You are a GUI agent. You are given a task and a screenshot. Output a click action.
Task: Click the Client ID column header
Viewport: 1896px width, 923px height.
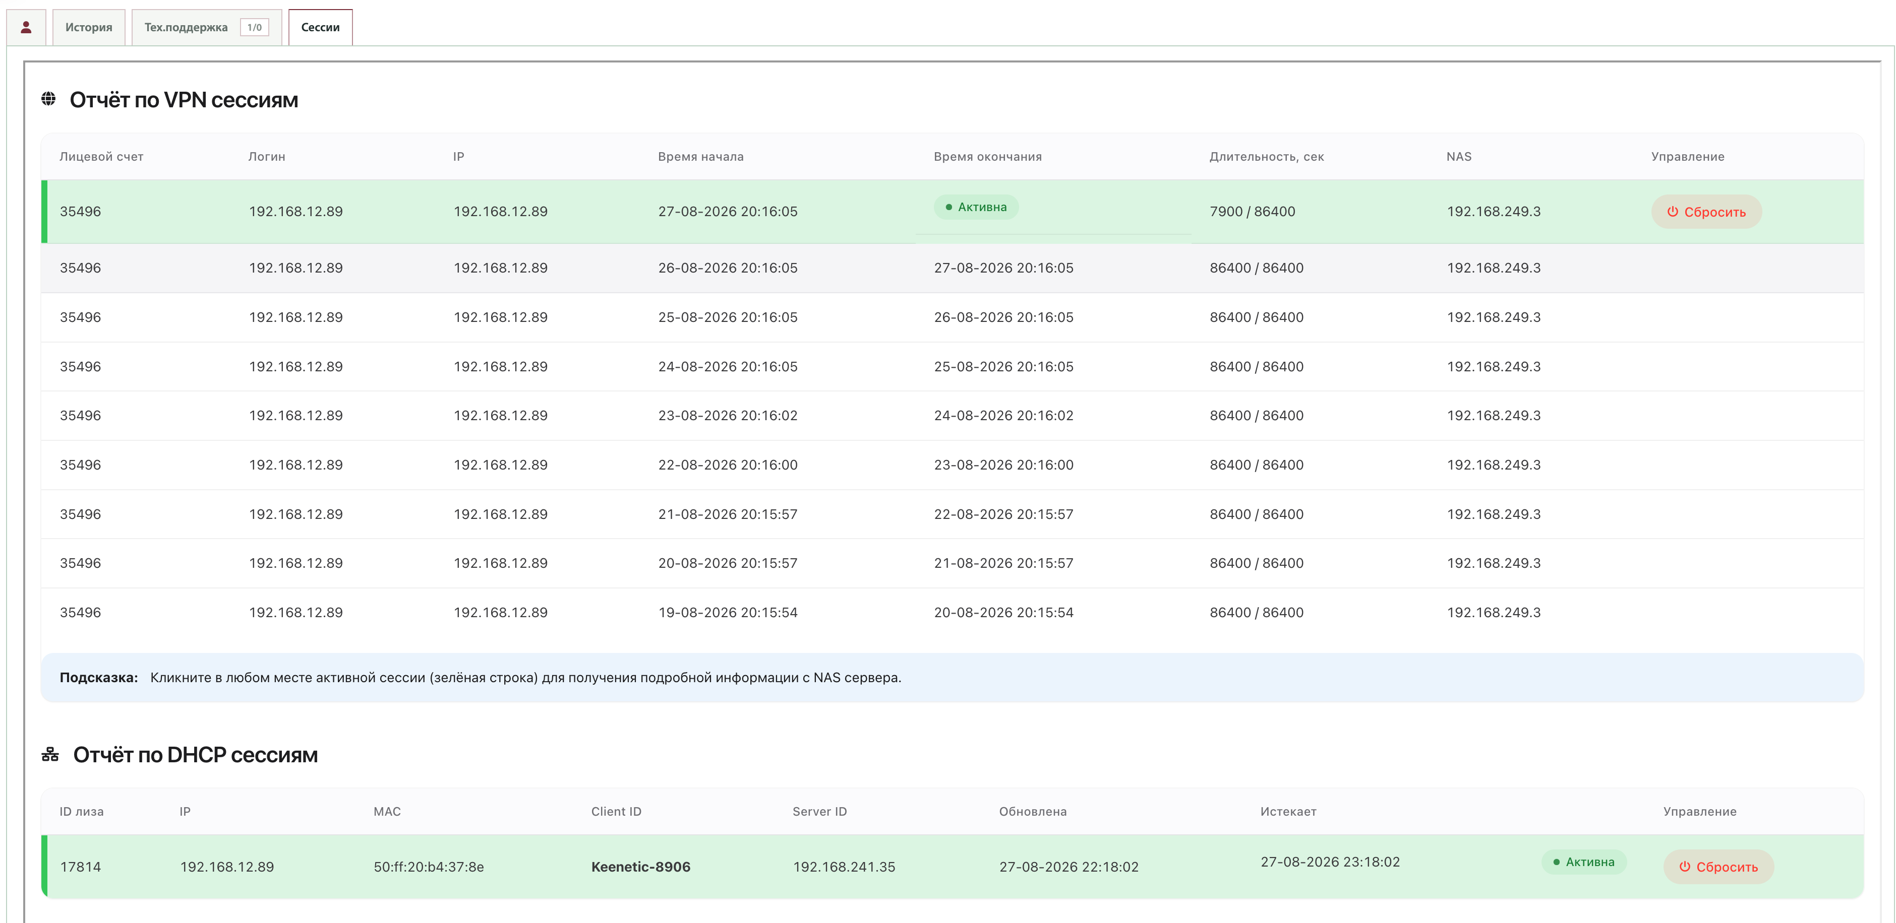click(x=616, y=811)
